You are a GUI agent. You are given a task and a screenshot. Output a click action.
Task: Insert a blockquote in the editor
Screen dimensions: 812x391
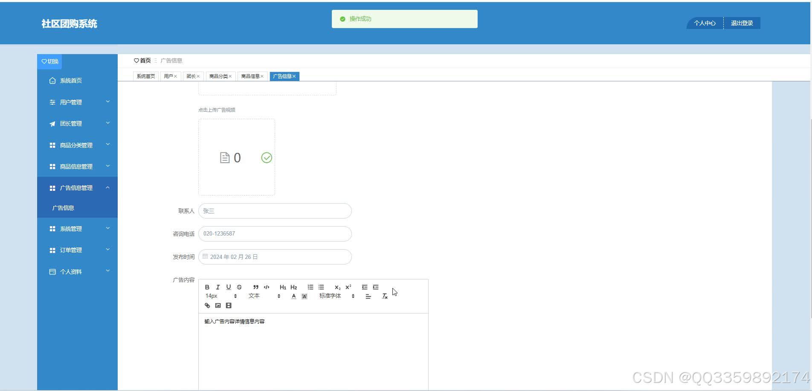255,287
